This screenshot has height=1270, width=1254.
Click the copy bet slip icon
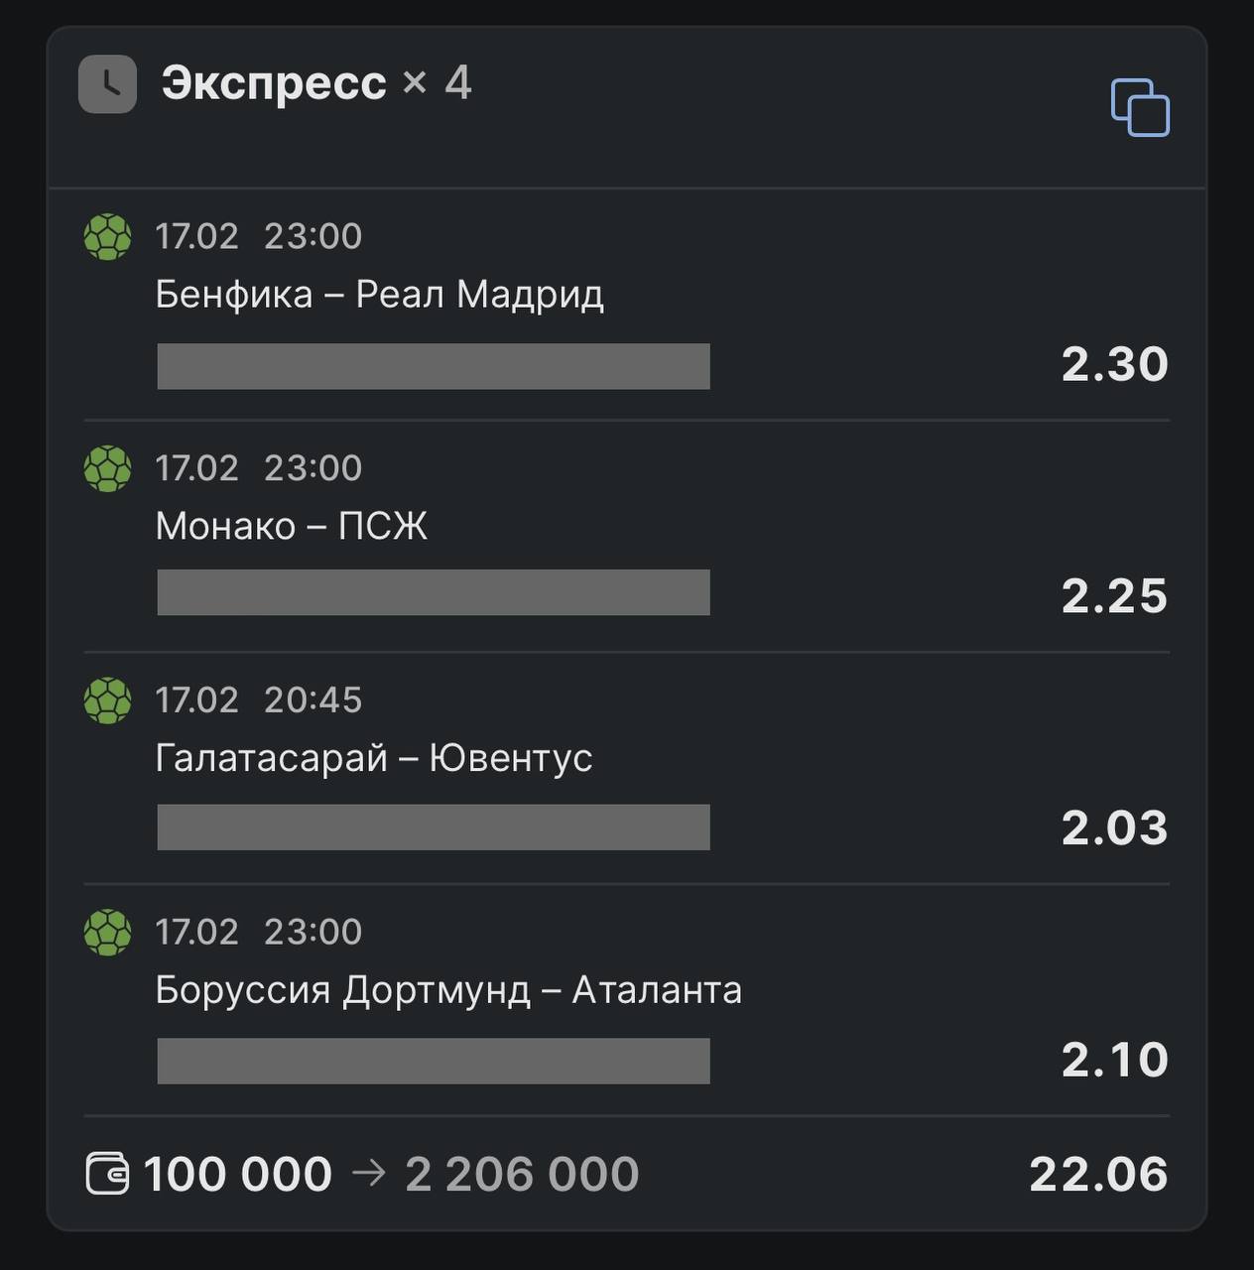pyautogui.click(x=1140, y=107)
